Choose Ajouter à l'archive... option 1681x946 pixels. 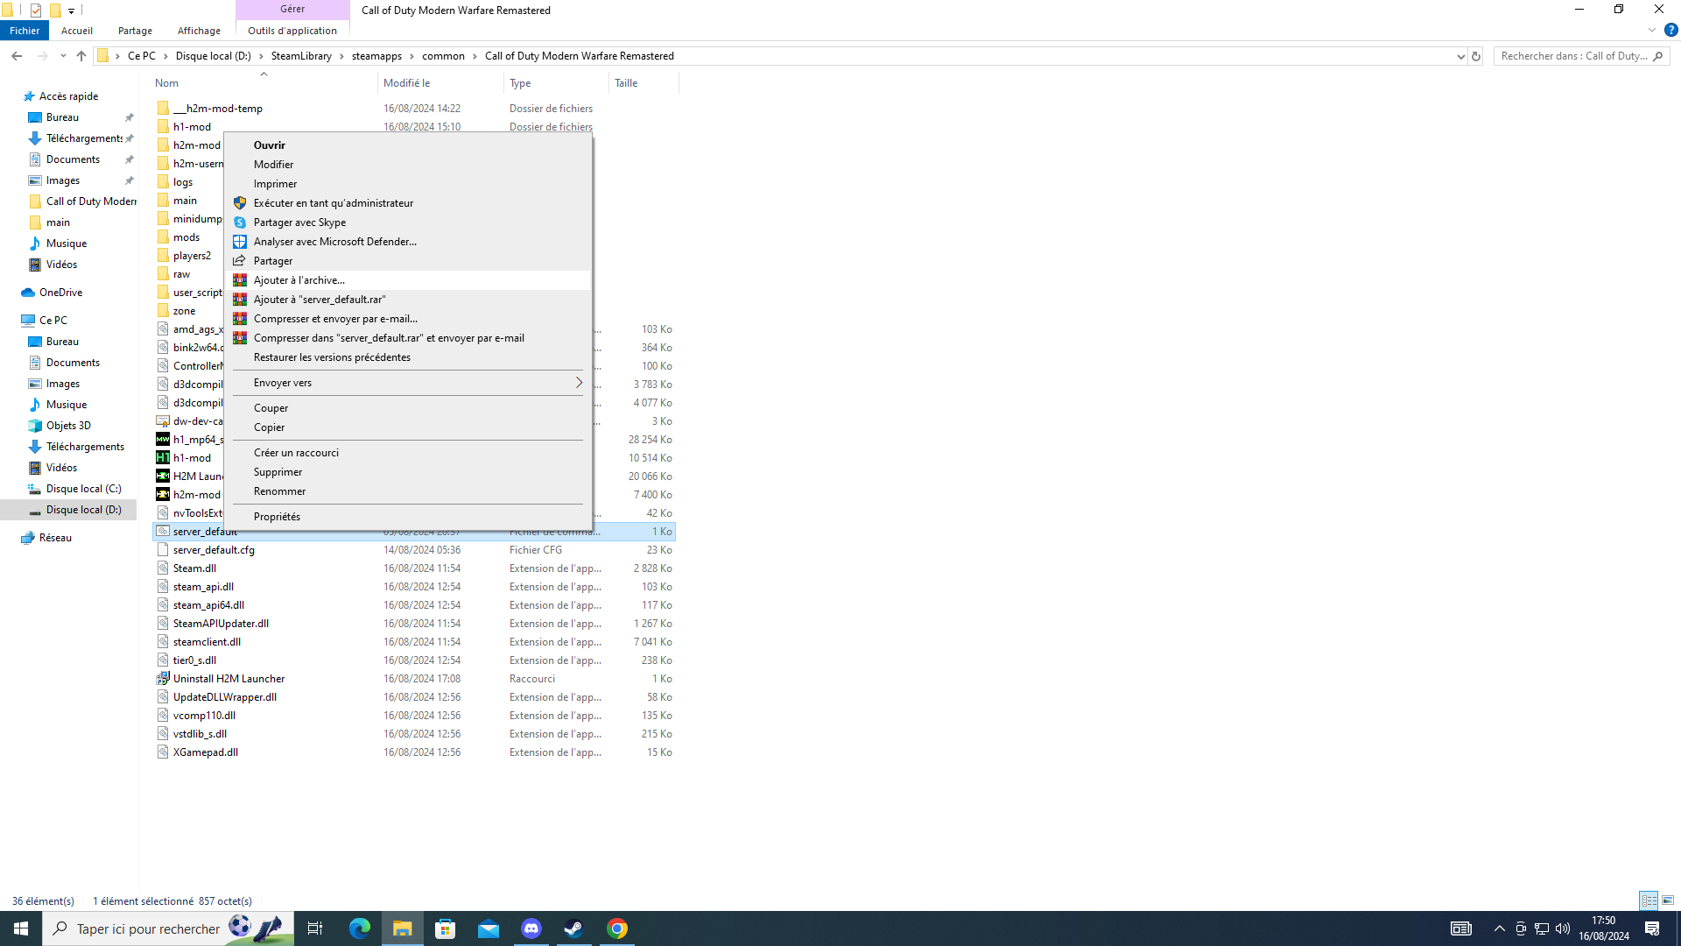[408, 280]
